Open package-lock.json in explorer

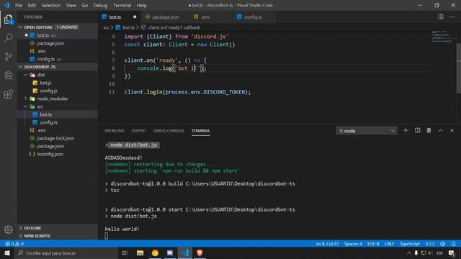click(x=55, y=138)
